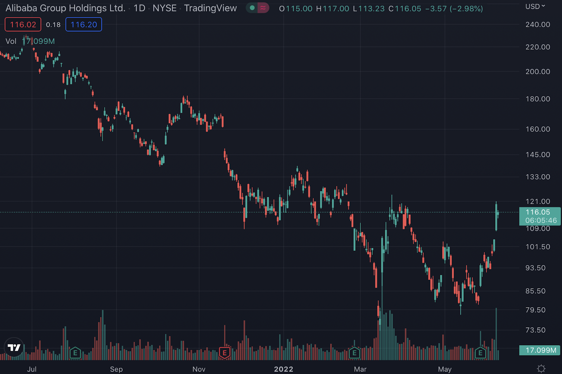This screenshot has height=374, width=562.
Task: Click the open value O115.00
Action: point(296,8)
